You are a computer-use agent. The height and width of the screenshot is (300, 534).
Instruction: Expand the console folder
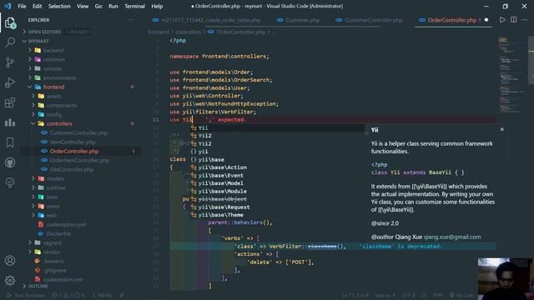[52, 68]
